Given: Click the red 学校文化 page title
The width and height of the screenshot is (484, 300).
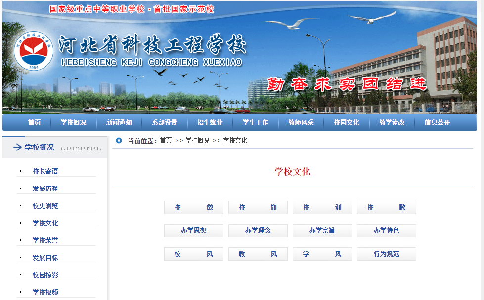Looking at the screenshot, I should point(292,172).
